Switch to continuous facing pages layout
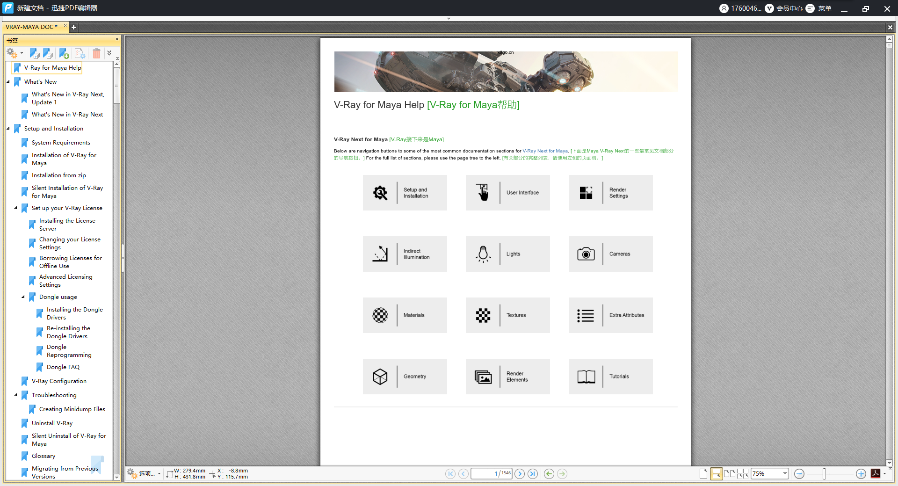 (x=743, y=474)
